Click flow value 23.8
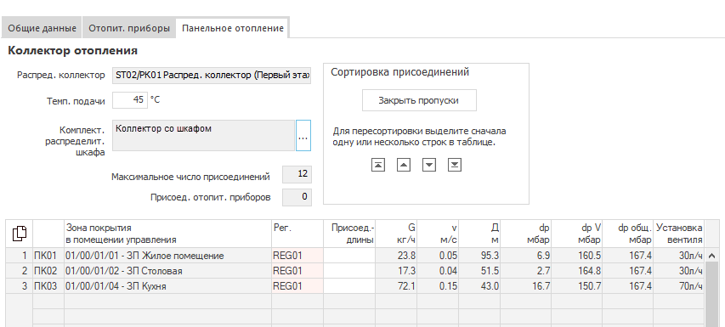Viewport: 725px width, 327px height. (x=396, y=256)
